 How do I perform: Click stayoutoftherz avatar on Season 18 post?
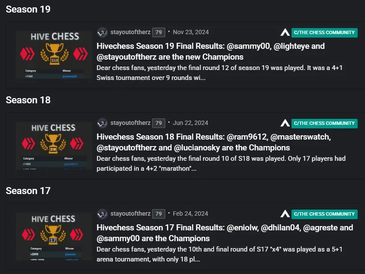[102, 123]
